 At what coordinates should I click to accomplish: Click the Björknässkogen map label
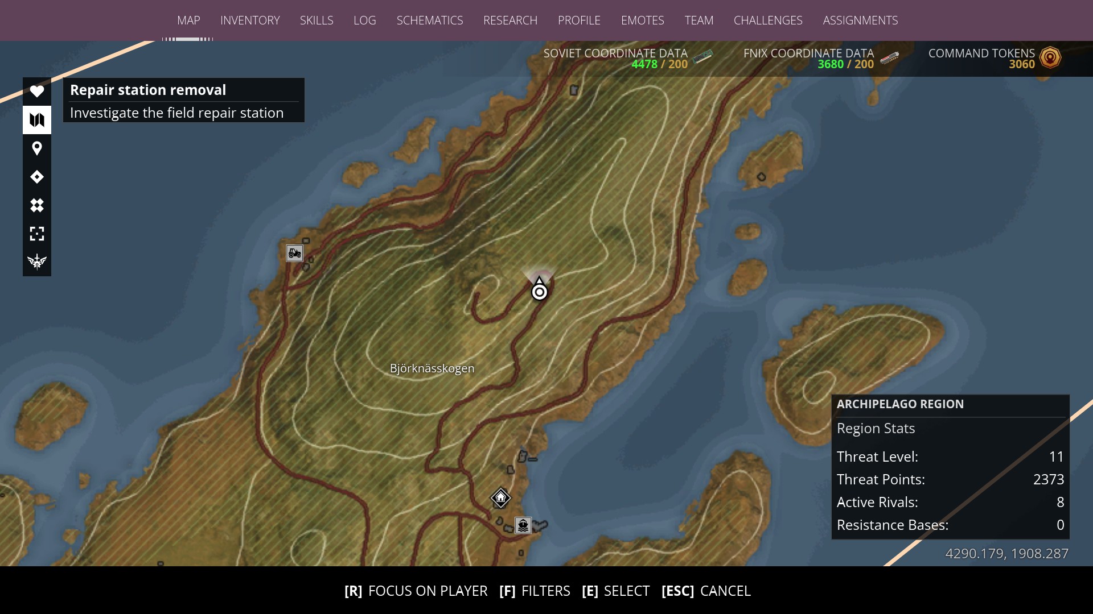[432, 368]
